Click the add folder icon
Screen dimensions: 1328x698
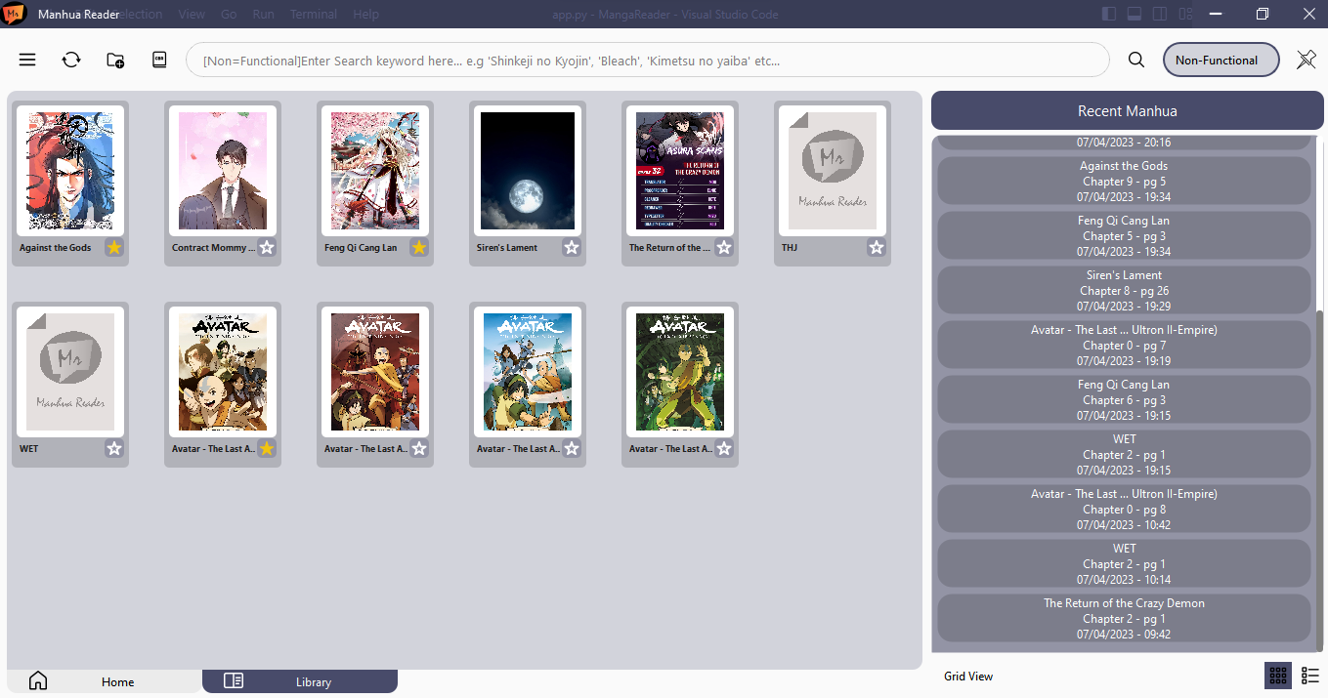click(115, 60)
